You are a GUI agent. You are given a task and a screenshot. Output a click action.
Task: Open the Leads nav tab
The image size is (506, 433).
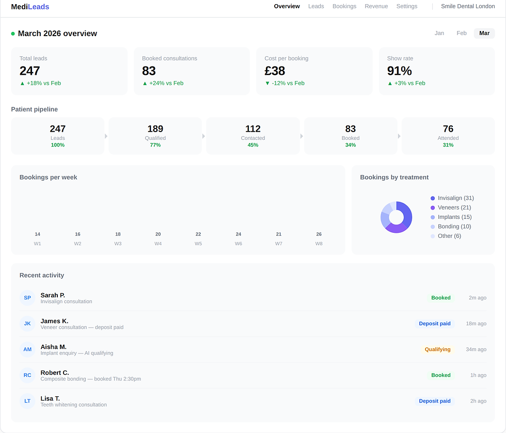(316, 6)
